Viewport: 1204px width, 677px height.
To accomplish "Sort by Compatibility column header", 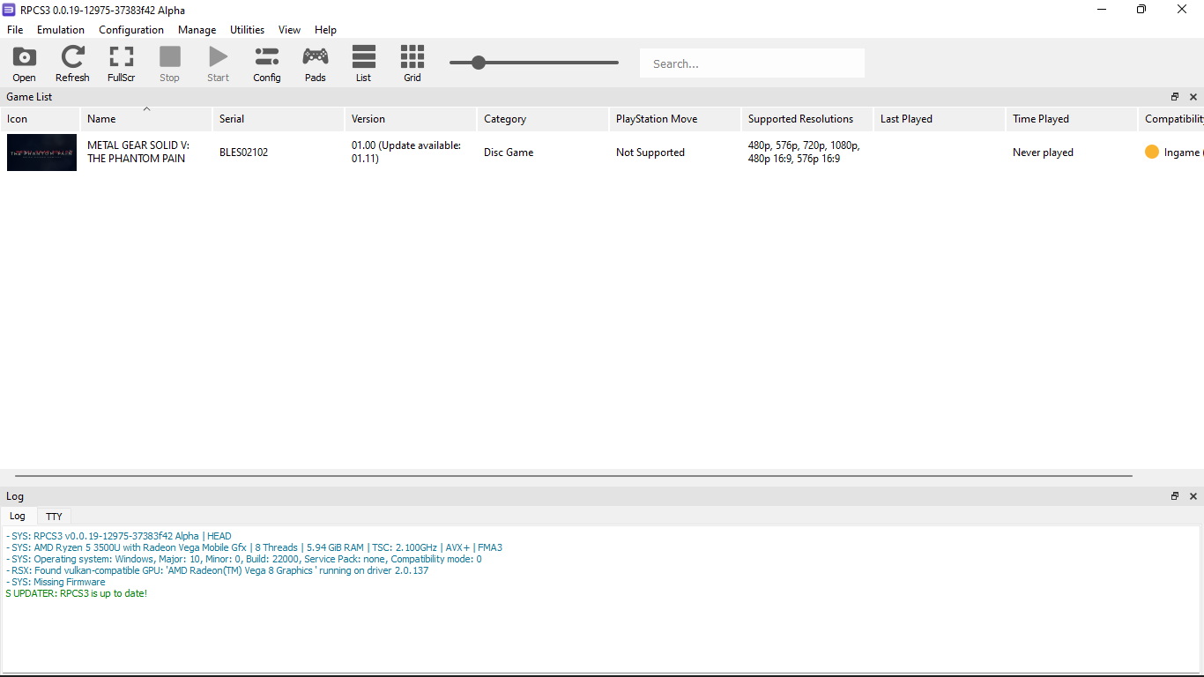I will [x=1171, y=119].
